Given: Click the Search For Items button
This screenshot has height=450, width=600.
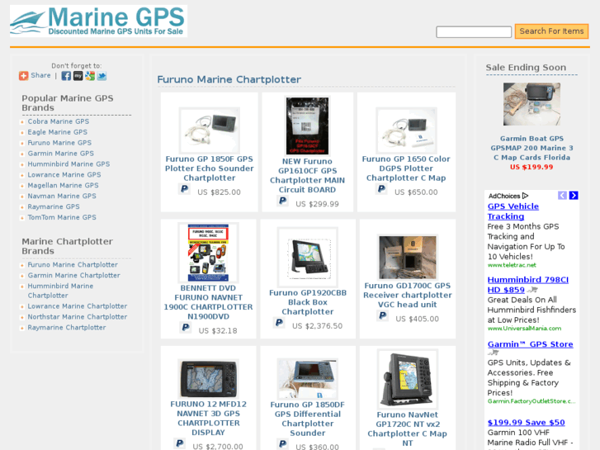Looking at the screenshot, I should pos(551,31).
